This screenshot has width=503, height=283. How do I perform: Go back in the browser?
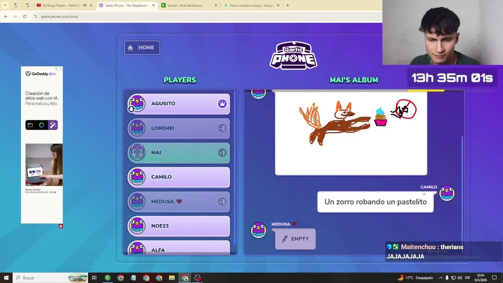point(6,17)
